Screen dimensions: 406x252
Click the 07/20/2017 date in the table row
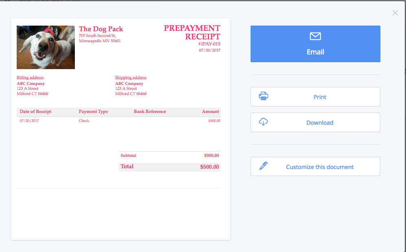click(x=29, y=121)
